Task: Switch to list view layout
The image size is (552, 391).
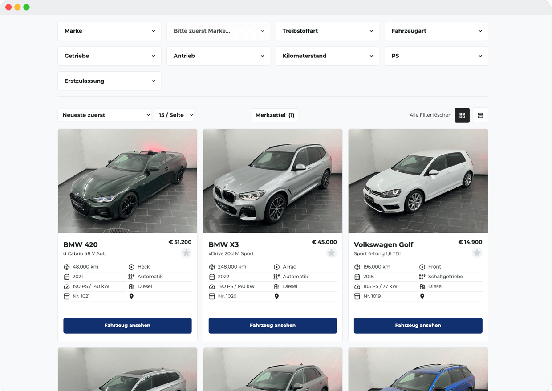Action: pyautogui.click(x=480, y=115)
